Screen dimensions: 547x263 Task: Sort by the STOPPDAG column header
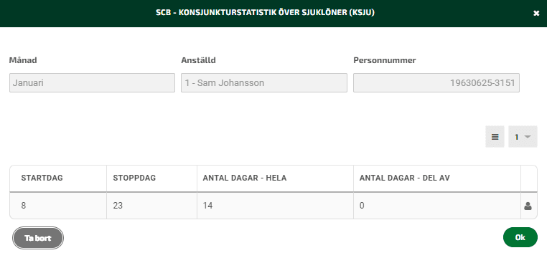[x=134, y=178]
